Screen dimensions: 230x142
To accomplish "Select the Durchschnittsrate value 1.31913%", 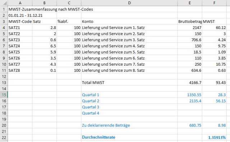I will tap(214, 137).
